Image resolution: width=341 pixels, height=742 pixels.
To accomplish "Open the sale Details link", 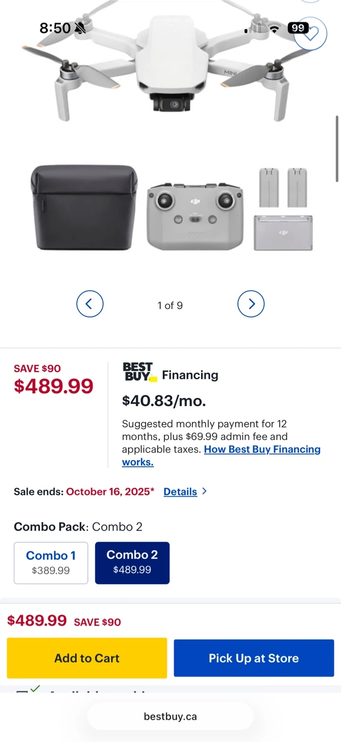I will click(180, 492).
